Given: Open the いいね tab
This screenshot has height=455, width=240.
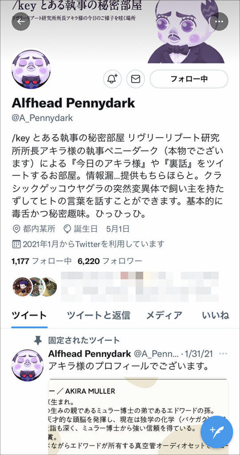Looking at the screenshot, I should coord(216,315).
